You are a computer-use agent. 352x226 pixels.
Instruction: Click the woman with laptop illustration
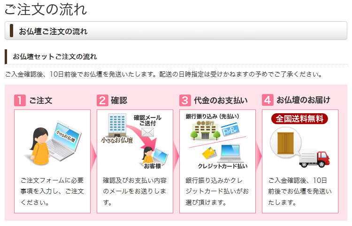53,143
